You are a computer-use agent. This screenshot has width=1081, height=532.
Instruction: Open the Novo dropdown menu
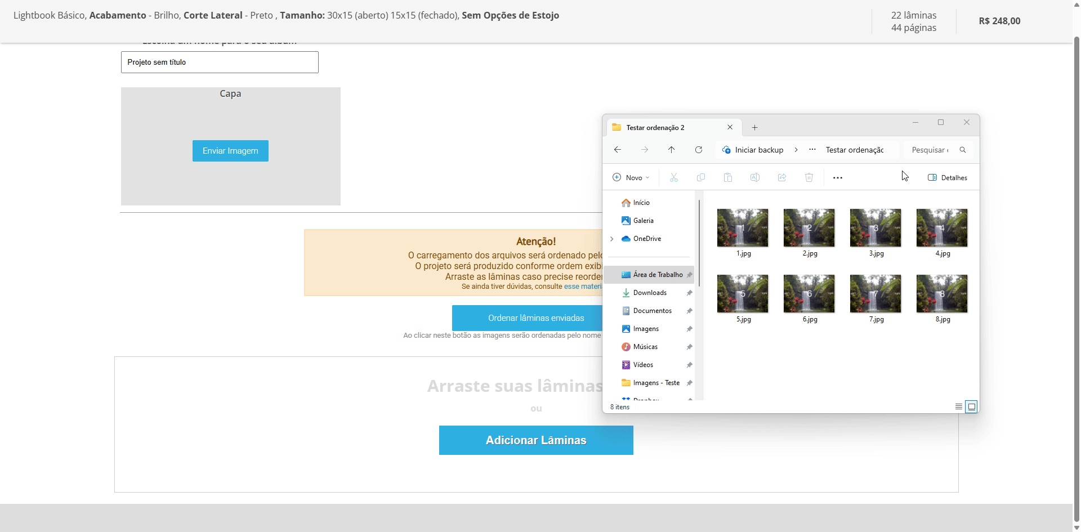click(x=631, y=177)
